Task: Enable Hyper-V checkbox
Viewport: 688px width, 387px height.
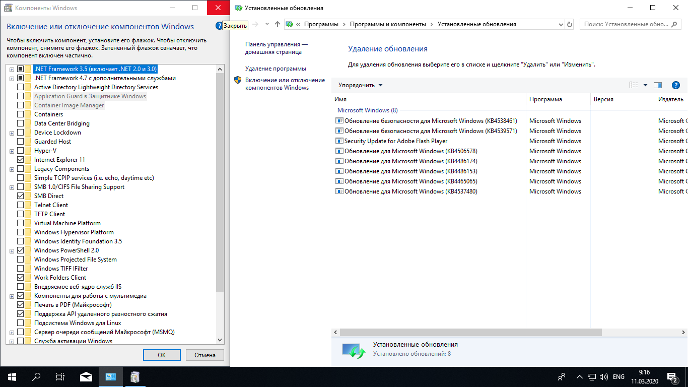Action: click(21, 151)
